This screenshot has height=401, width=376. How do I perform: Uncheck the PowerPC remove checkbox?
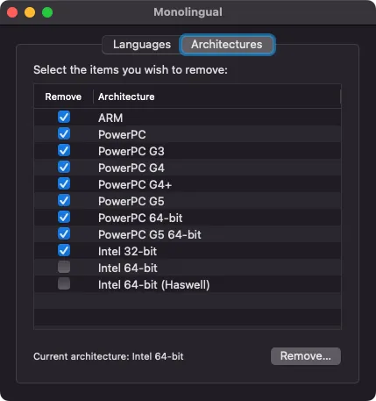[x=64, y=133]
